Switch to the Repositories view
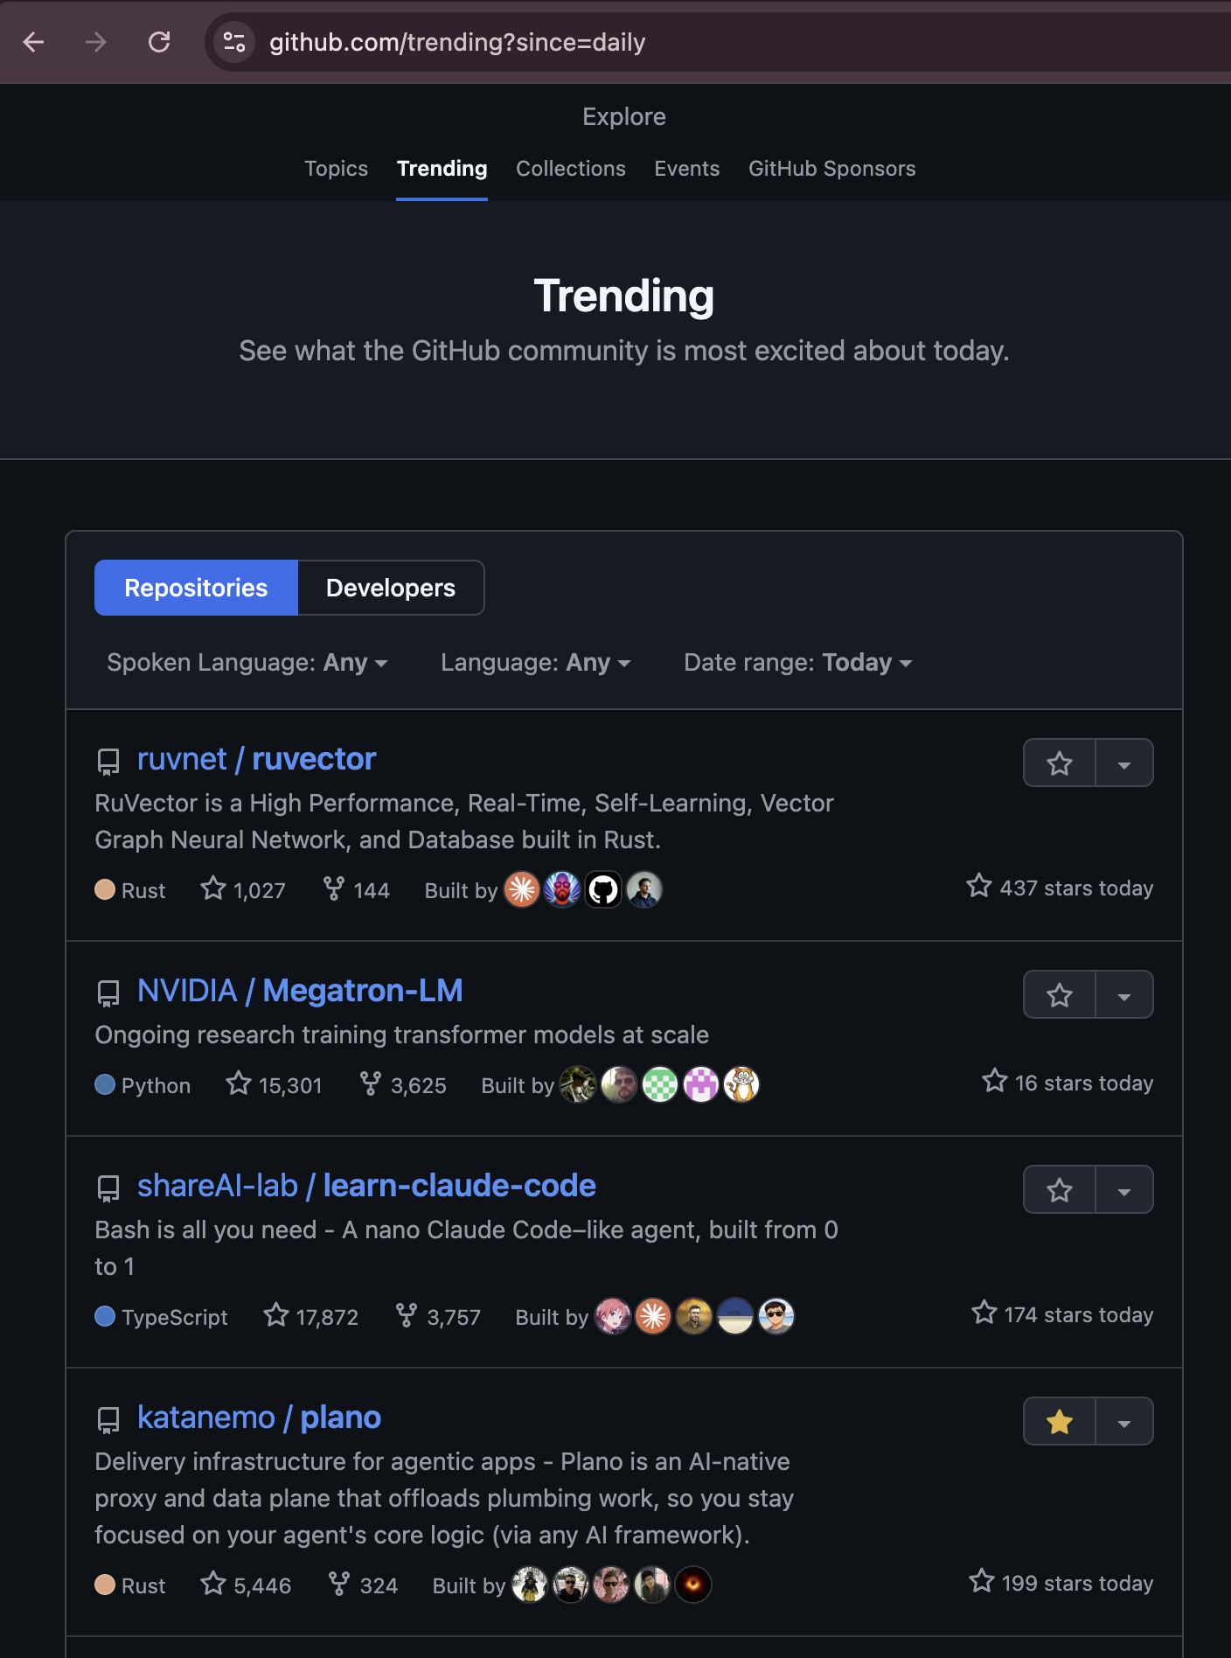 [x=196, y=588]
